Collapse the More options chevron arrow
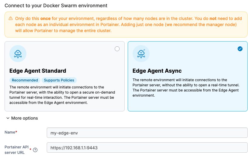Viewport: 251px width, 159px height. pos(8,118)
